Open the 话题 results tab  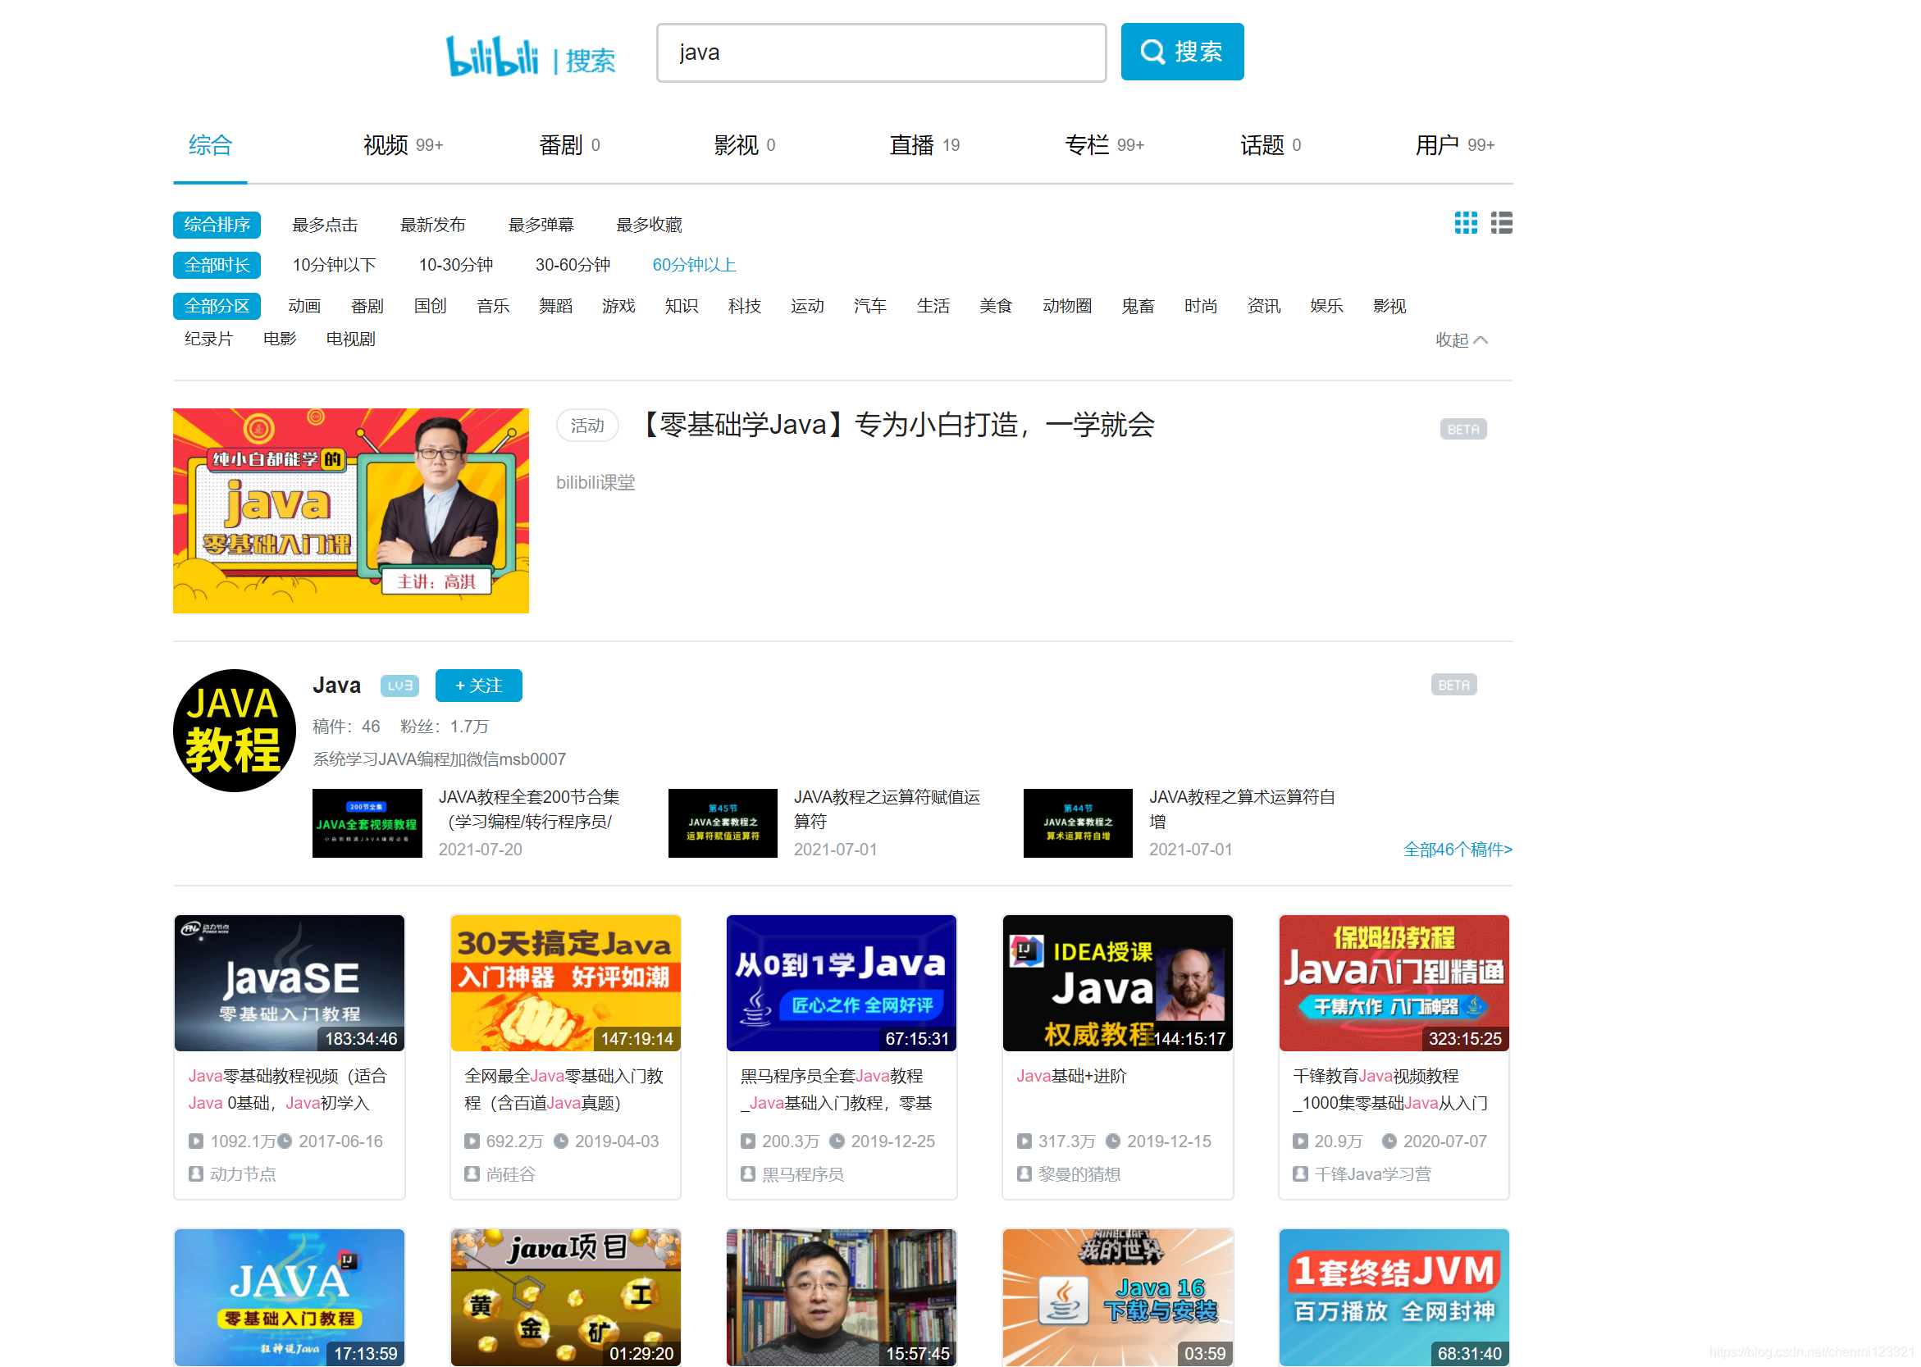1271,146
